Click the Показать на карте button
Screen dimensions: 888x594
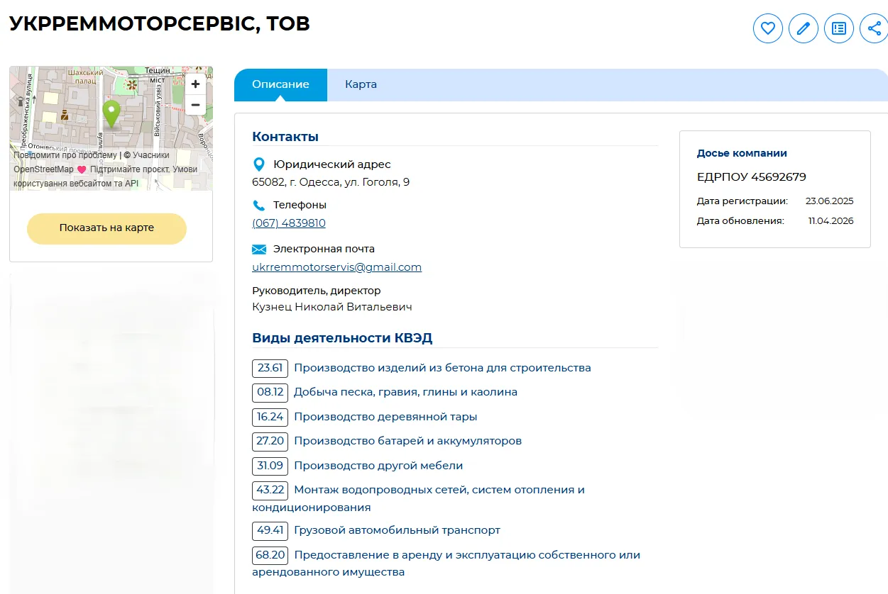[x=106, y=228]
